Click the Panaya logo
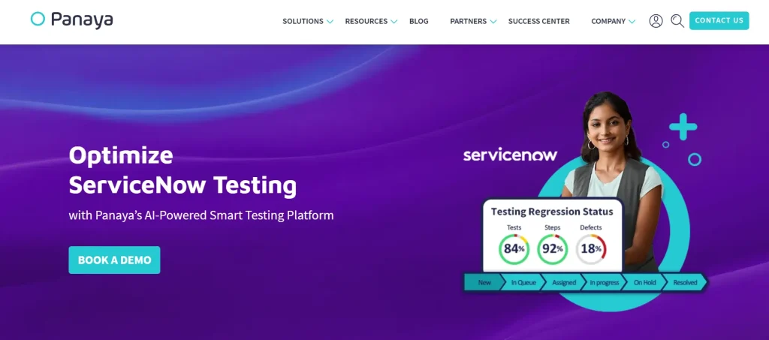769x340 pixels. coord(71,20)
